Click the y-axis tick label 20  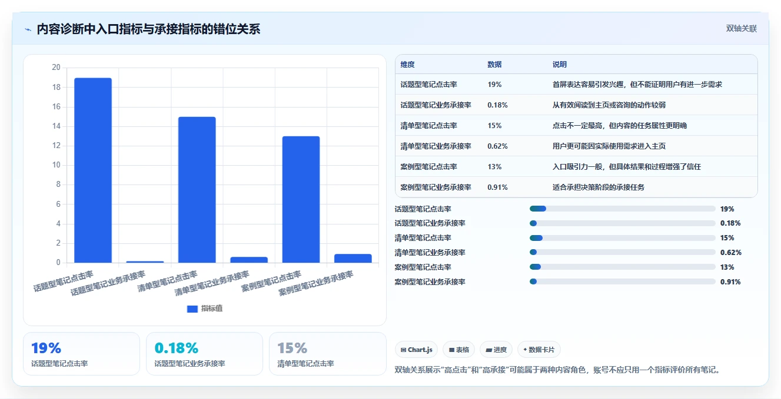pos(56,68)
